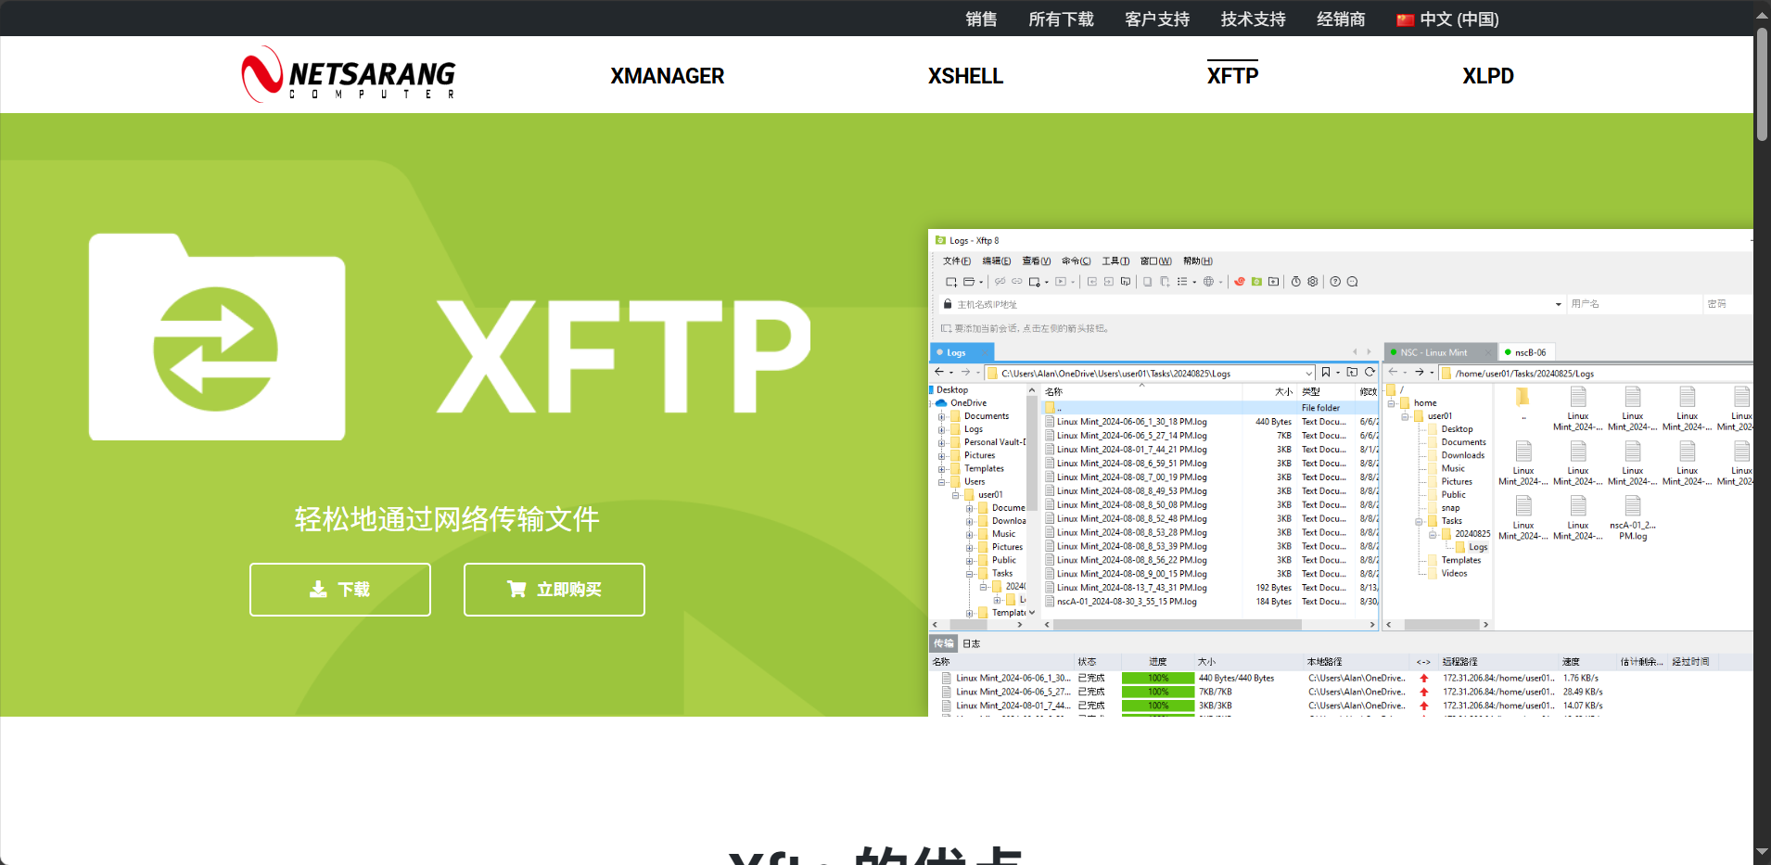Screen dimensions: 1771x865
Task: Open the 技术支持 link
Action: pos(1254,19)
